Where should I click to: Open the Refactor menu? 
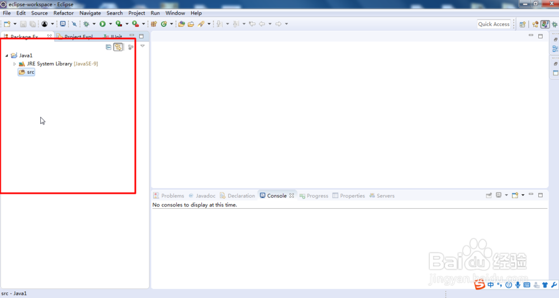[64, 13]
